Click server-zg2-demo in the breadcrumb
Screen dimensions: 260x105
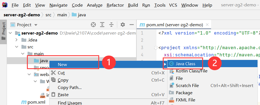22,15
